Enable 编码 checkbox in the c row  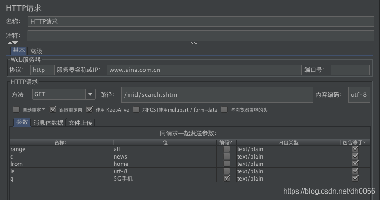(x=227, y=156)
